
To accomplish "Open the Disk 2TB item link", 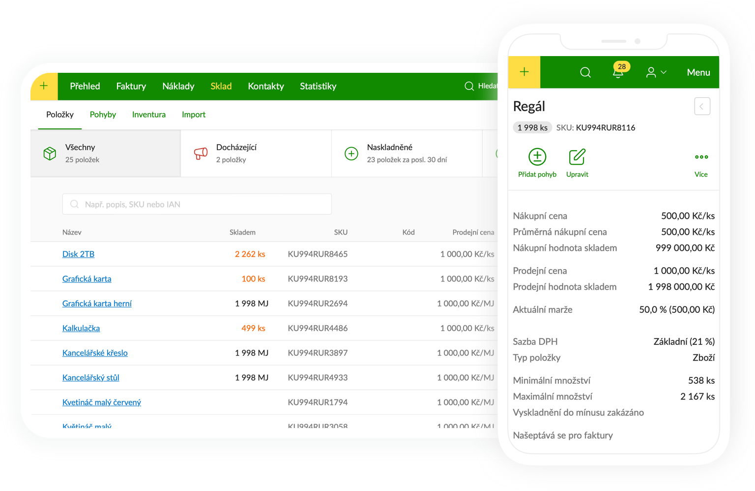I will pos(78,254).
